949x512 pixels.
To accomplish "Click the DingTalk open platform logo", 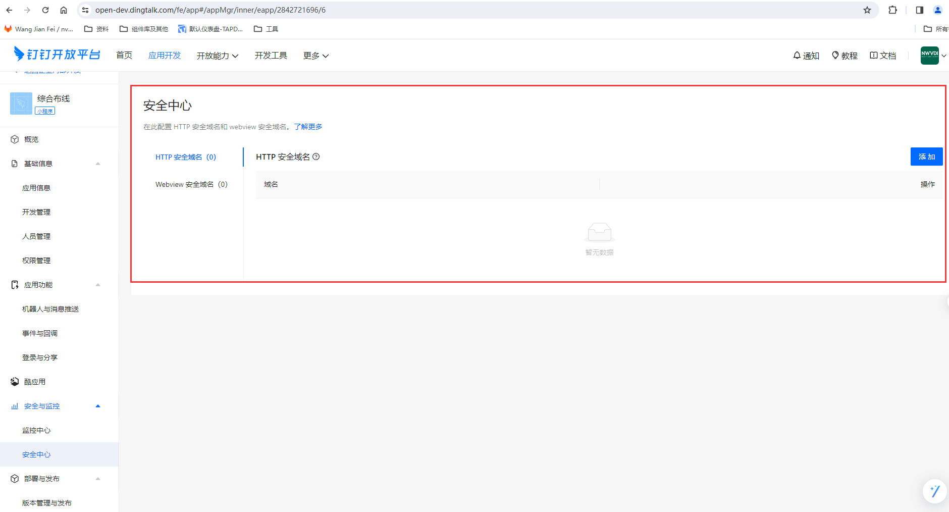I will 57,55.
